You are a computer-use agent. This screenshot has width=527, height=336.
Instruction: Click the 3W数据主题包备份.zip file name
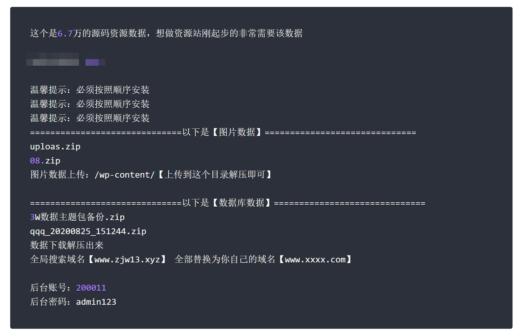click(x=77, y=217)
